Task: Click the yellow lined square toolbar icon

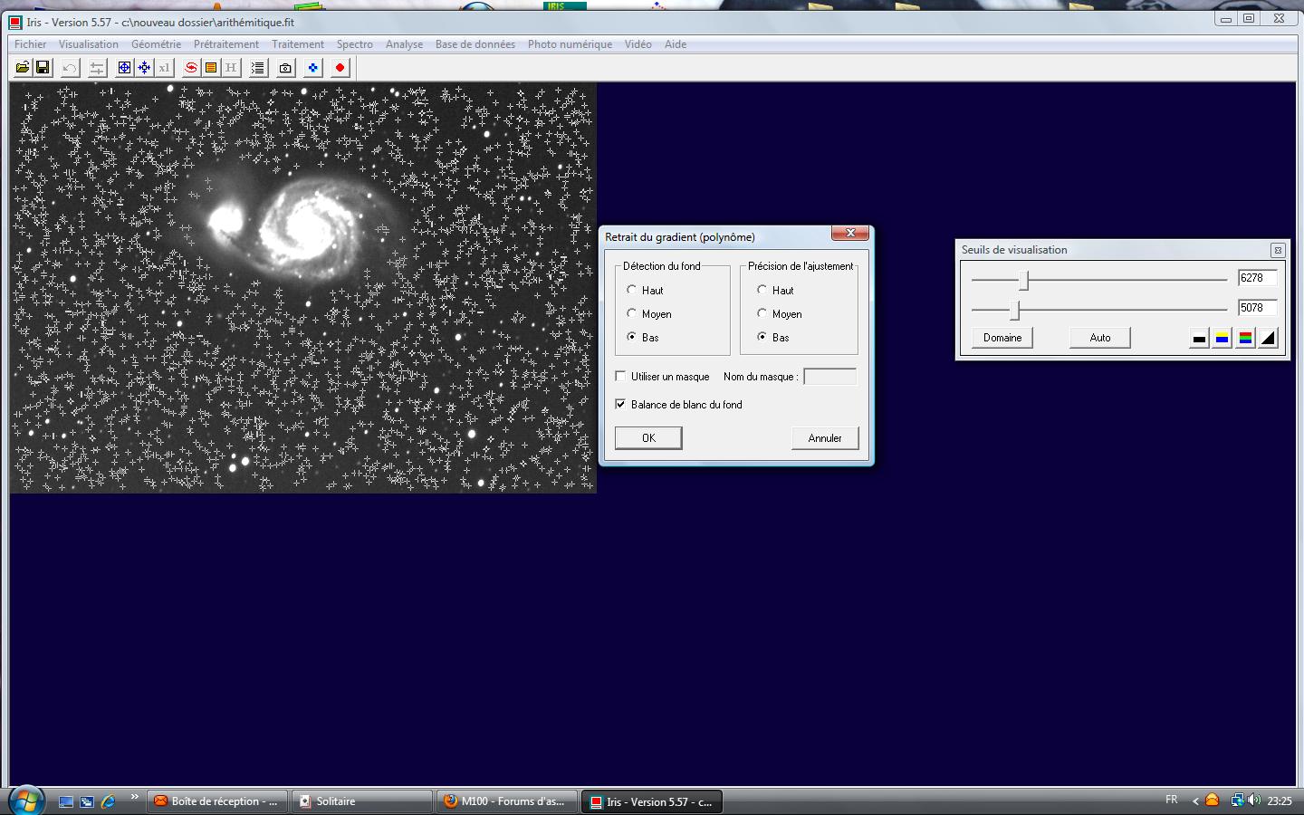Action: [211, 68]
